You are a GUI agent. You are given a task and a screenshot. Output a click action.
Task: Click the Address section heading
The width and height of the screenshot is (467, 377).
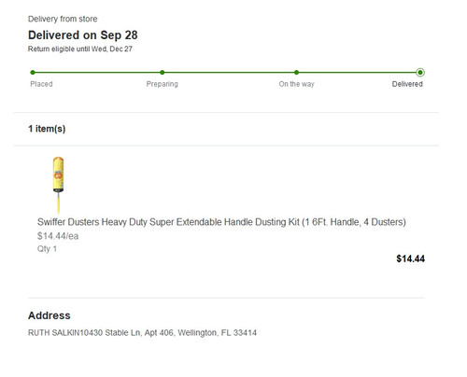click(x=50, y=315)
